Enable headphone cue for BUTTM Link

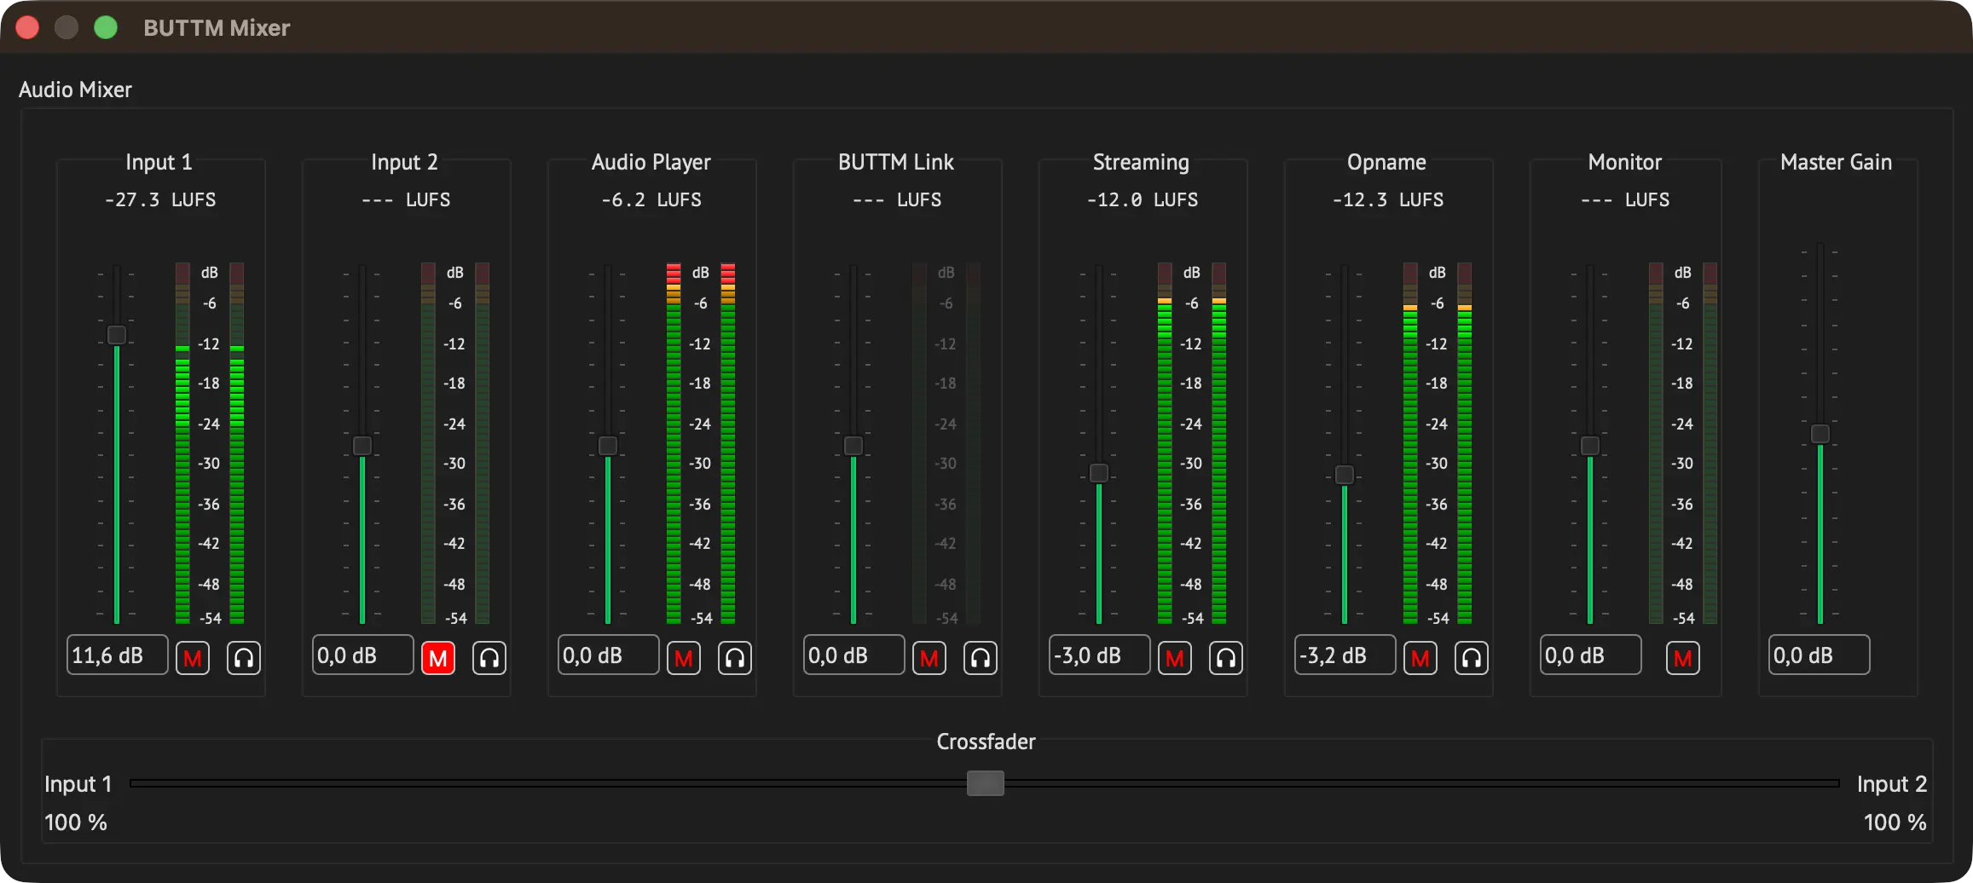(981, 658)
